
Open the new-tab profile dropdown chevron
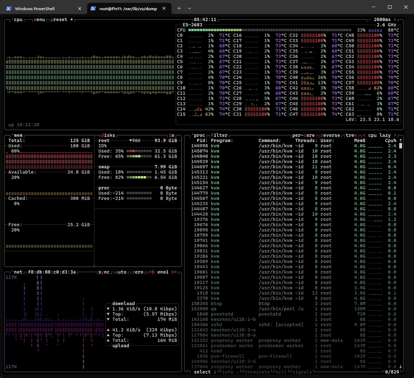189,9
